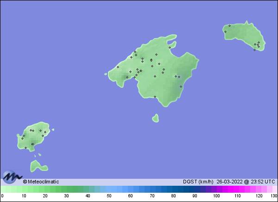Pick the green legend swatch above 30
This screenshot has height=202, width=278.
[66, 189]
